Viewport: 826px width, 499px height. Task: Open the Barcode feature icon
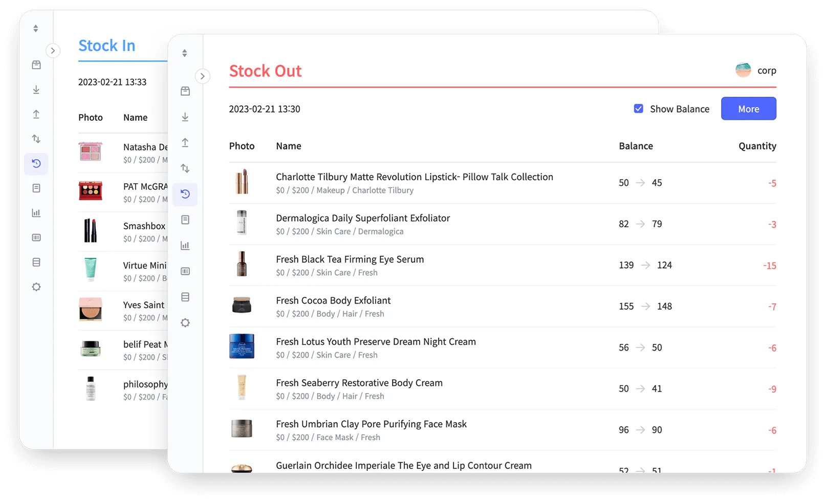pyautogui.click(x=185, y=271)
